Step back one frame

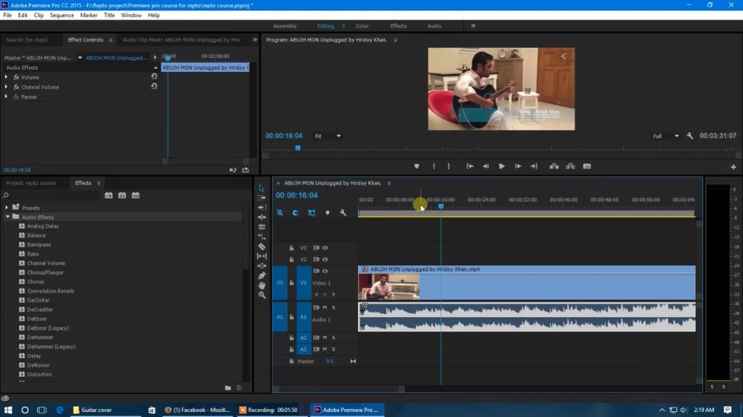[485, 166]
